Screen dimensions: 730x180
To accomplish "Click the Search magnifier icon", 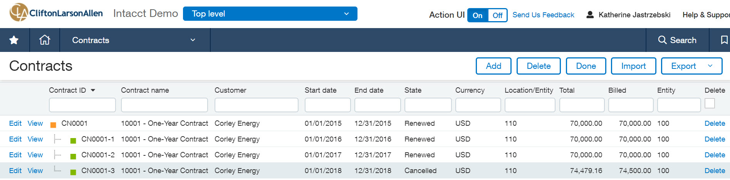I will click(662, 40).
